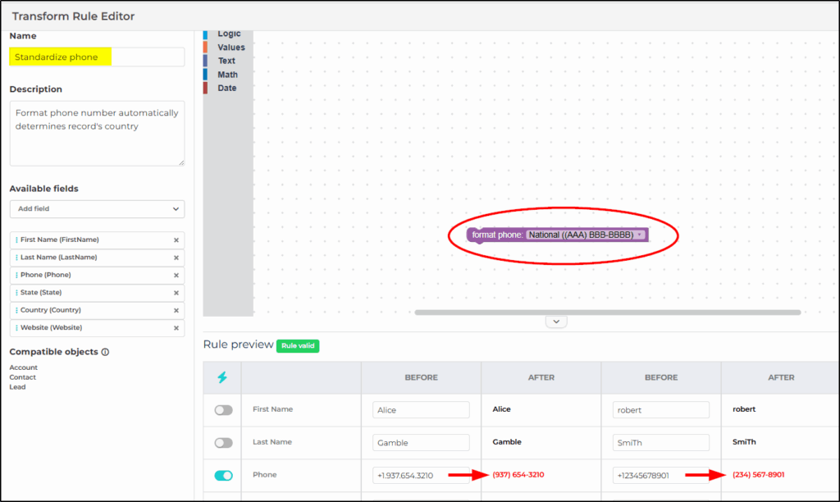Click the Name field with Standardize phone

(x=97, y=57)
